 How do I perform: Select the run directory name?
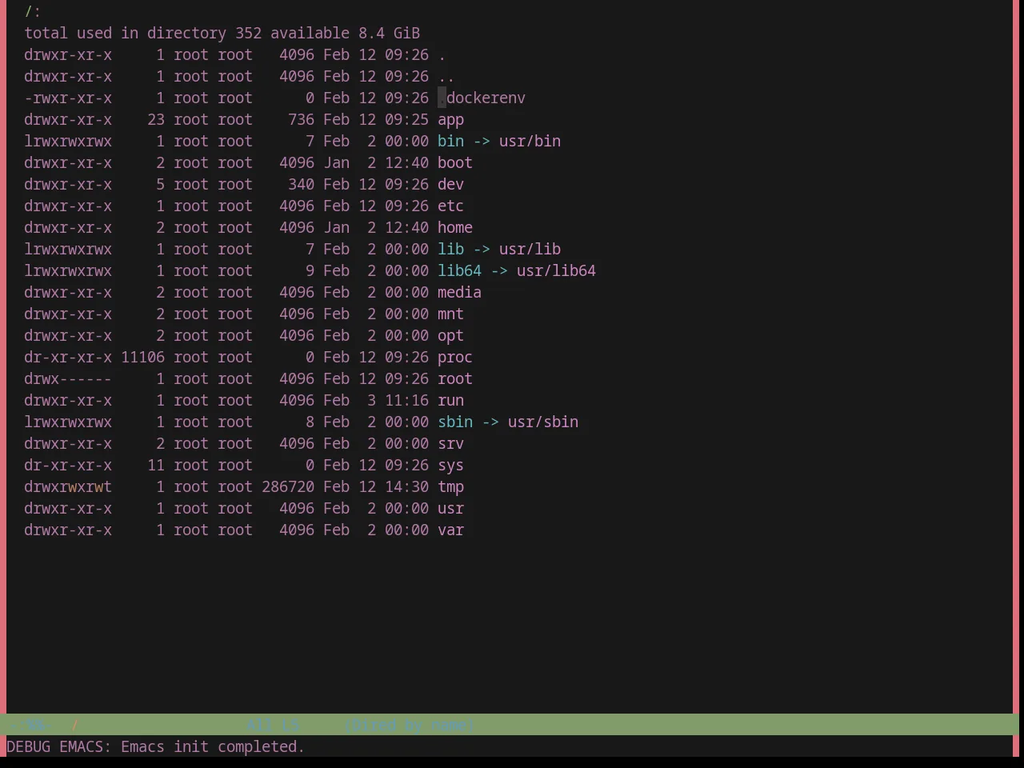click(x=450, y=400)
